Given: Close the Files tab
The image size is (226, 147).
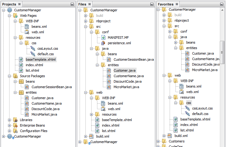Looking at the screenshot, I should (90, 4).
